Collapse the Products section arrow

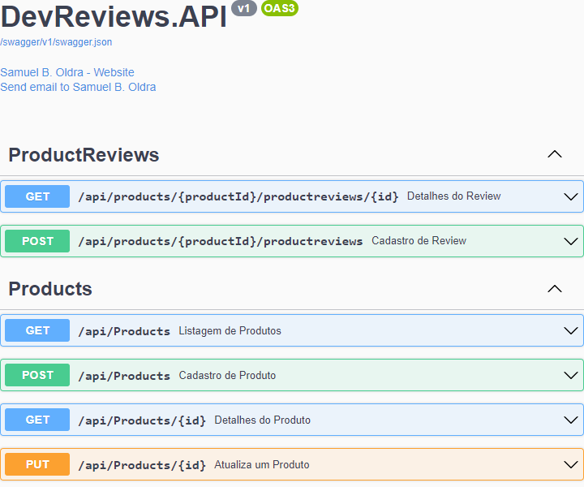point(555,288)
